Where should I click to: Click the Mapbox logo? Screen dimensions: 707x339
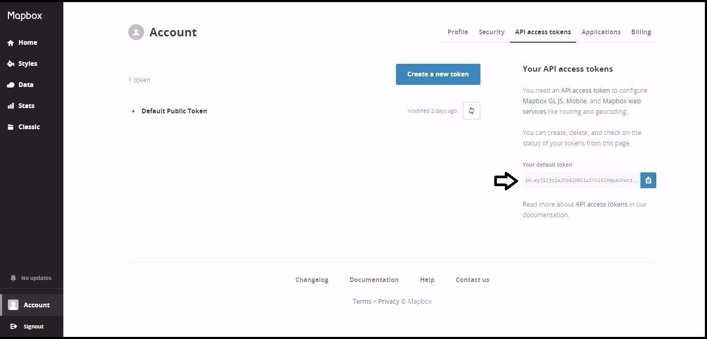[x=25, y=16]
